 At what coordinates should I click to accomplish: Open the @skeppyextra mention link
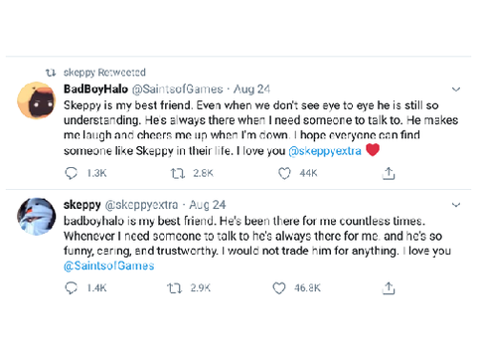(x=325, y=151)
